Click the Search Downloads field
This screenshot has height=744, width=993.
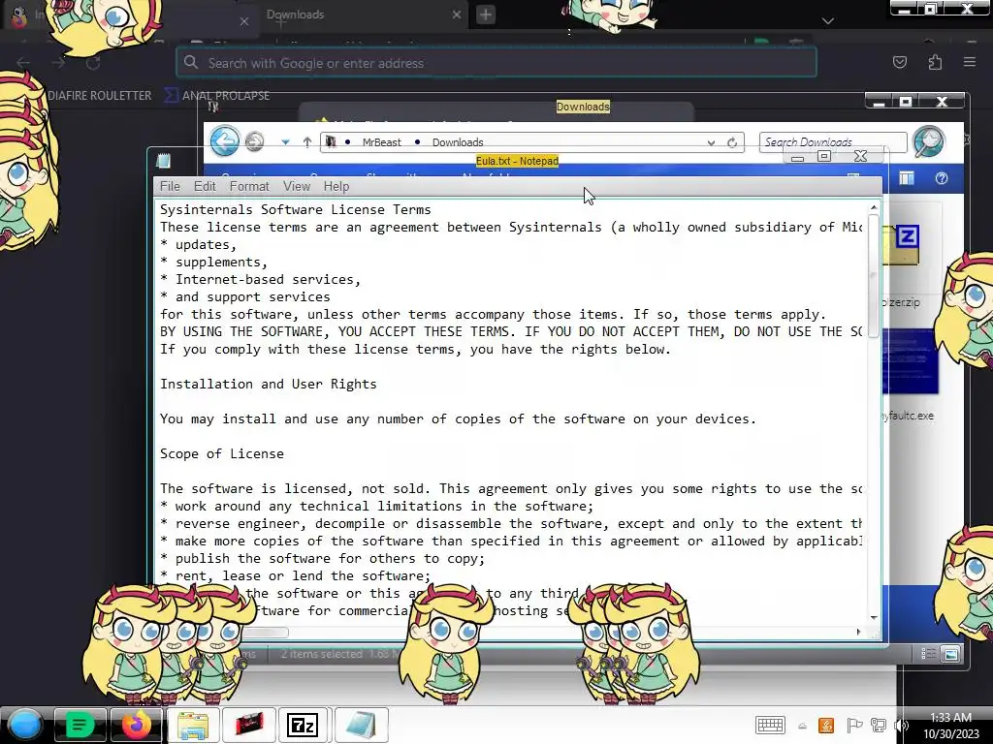tap(833, 141)
